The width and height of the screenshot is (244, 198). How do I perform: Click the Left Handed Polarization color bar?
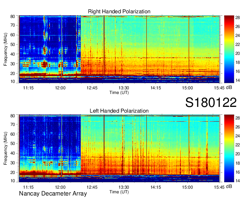point(229,148)
